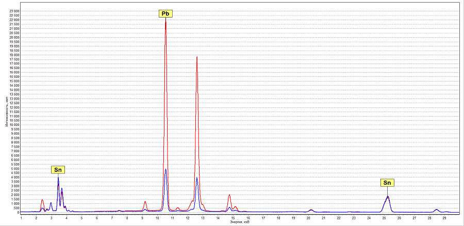This screenshot has height=226, width=464.
Task: Click the blue Sn peak top at 3.4 keV
Action: (58, 177)
